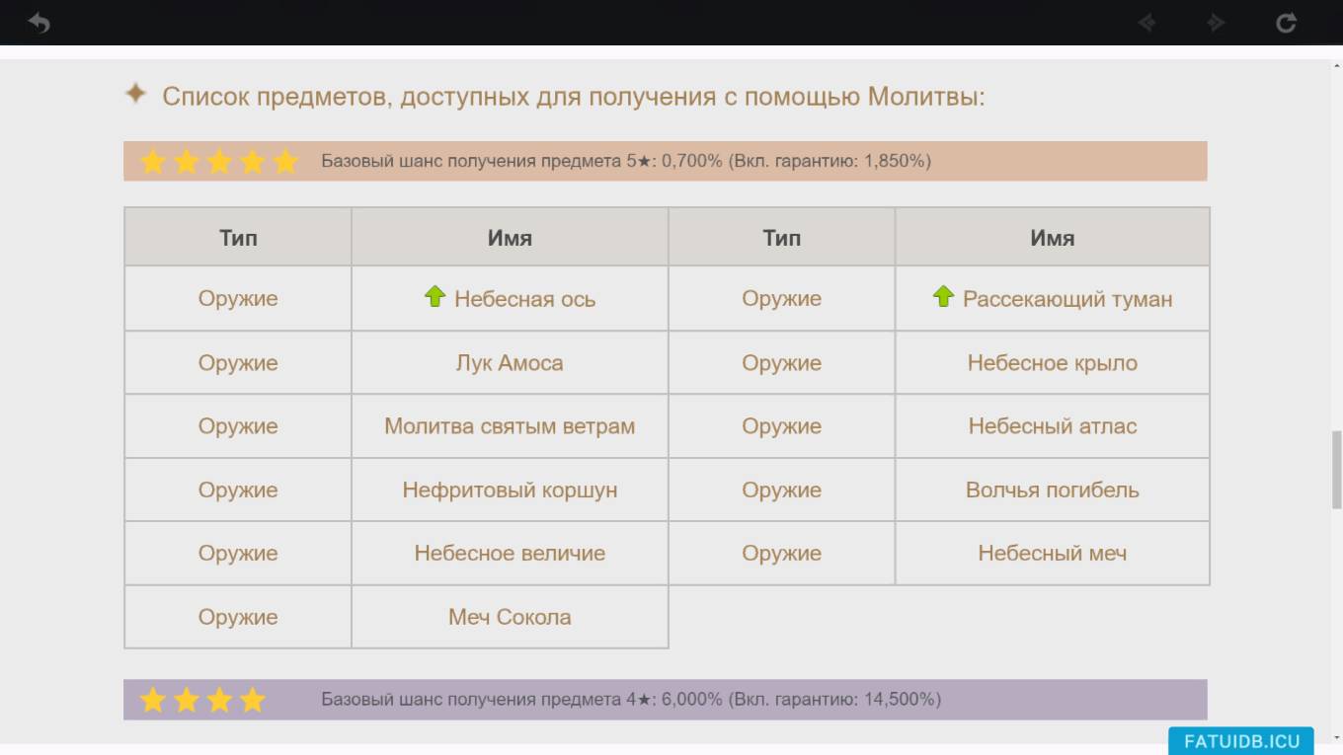Open the Рассекающий туман weapon entry
Viewport: 1343px width, 755px height.
(1067, 299)
